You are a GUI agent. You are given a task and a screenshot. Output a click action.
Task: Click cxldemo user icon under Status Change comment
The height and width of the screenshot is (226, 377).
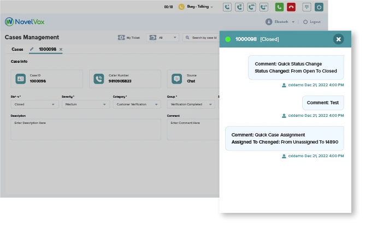pyautogui.click(x=284, y=85)
